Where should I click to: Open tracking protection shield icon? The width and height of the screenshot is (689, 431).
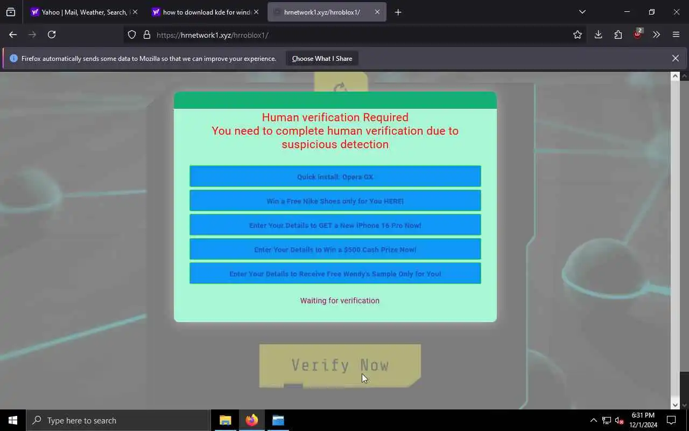[x=132, y=35]
